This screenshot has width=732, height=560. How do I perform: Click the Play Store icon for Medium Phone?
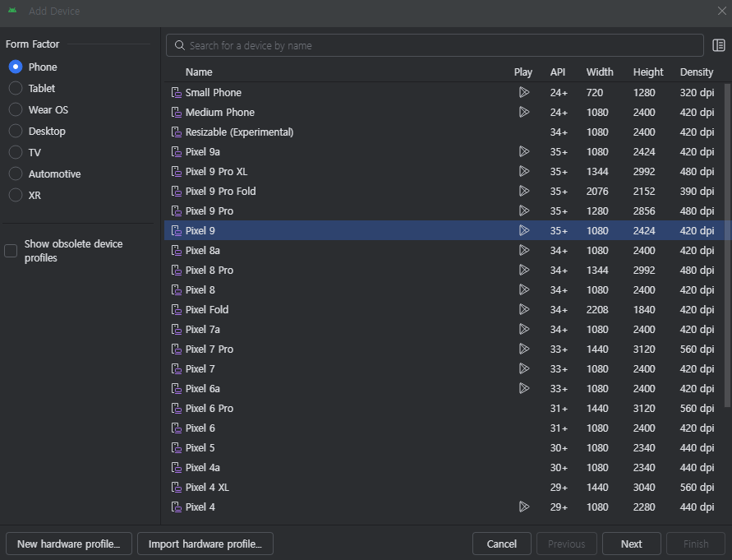[524, 112]
